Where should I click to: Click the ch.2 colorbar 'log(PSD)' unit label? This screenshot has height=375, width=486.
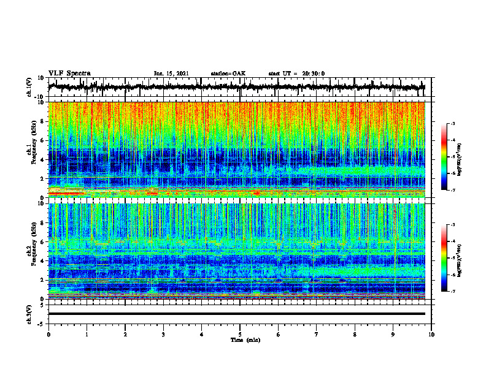tap(459, 260)
